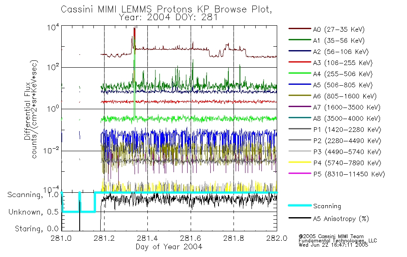Click the 'Year: 2004 DOY: 281' subtitle
Image resolution: width=407 pixels, height=257 pixels.
click(168, 18)
